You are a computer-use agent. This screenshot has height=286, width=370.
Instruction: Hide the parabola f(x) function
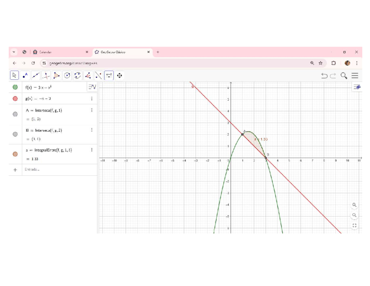point(15,87)
